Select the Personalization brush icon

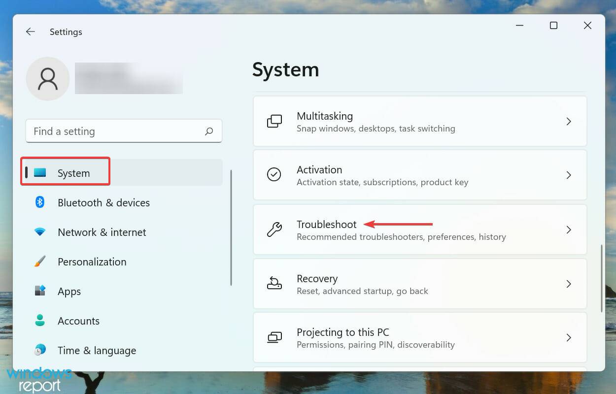pos(40,262)
